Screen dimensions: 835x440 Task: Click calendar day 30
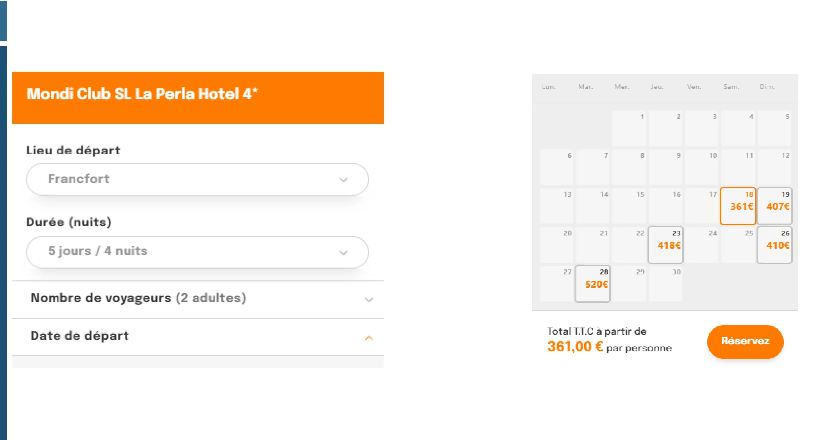click(x=665, y=284)
